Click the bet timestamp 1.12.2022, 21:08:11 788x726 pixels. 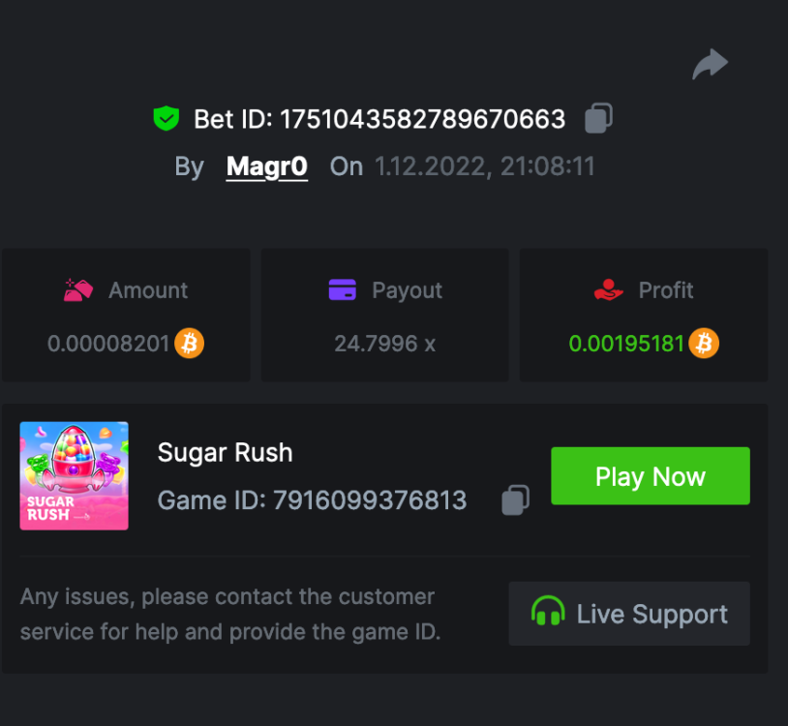pyautogui.click(x=484, y=166)
